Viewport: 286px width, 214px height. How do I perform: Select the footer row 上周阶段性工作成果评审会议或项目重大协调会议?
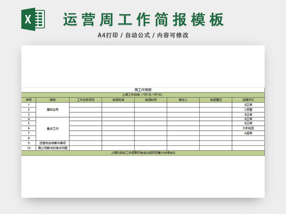tap(143, 153)
